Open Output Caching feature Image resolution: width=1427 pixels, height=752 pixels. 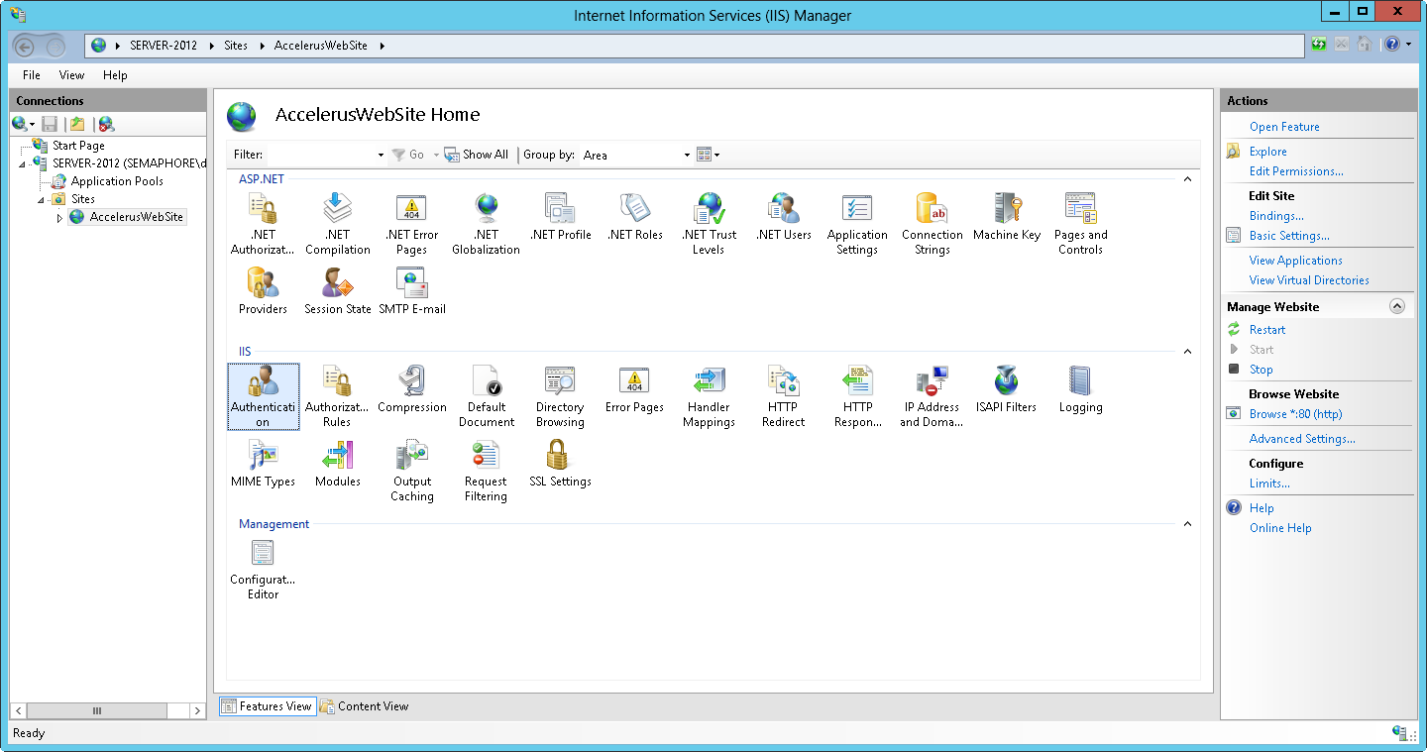411,471
